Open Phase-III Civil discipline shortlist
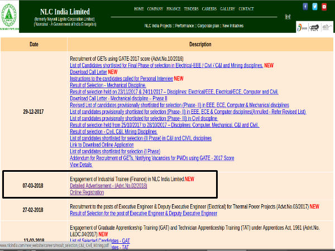The width and height of the screenshot is (335, 251). (144, 118)
